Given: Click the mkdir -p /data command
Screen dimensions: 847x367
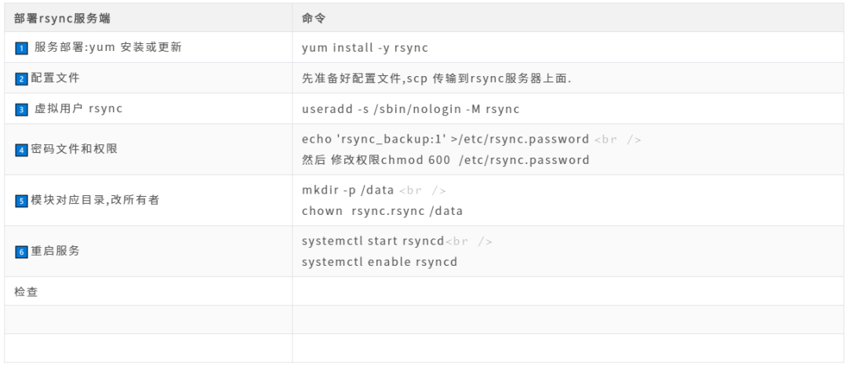Looking at the screenshot, I should pos(347,190).
